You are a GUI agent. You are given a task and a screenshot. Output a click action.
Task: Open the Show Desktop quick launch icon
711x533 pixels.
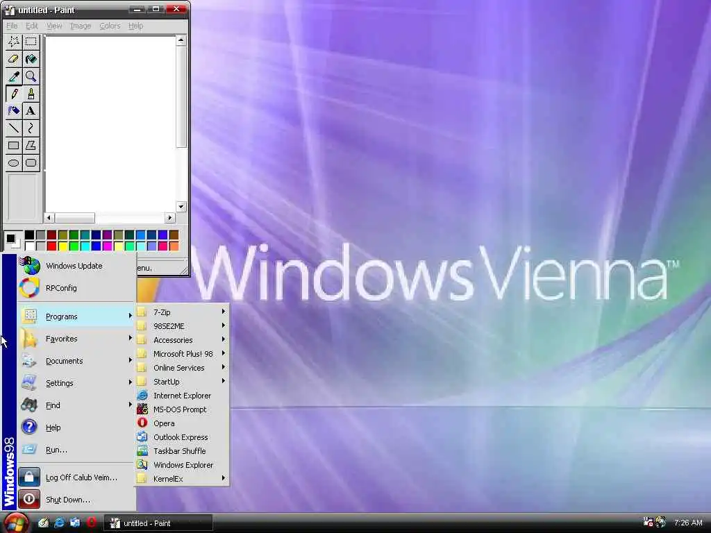pos(43,523)
